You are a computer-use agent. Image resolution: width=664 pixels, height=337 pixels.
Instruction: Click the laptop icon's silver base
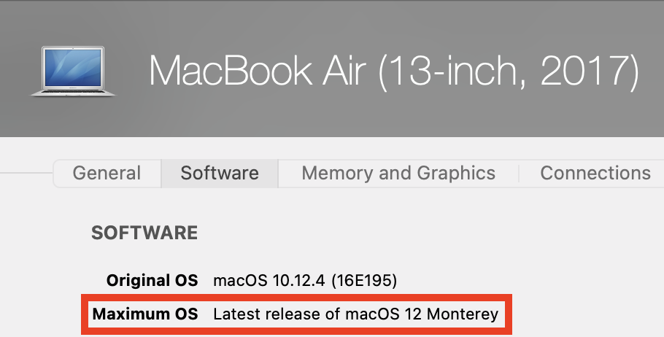coord(73,93)
